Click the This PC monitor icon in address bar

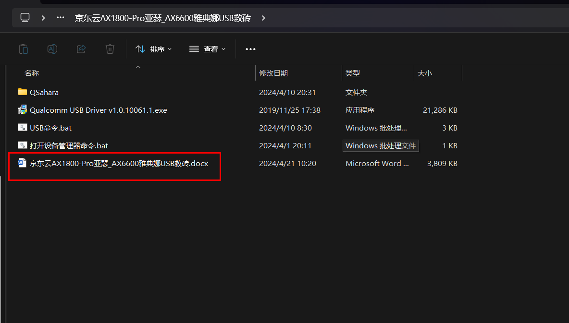[x=25, y=18]
